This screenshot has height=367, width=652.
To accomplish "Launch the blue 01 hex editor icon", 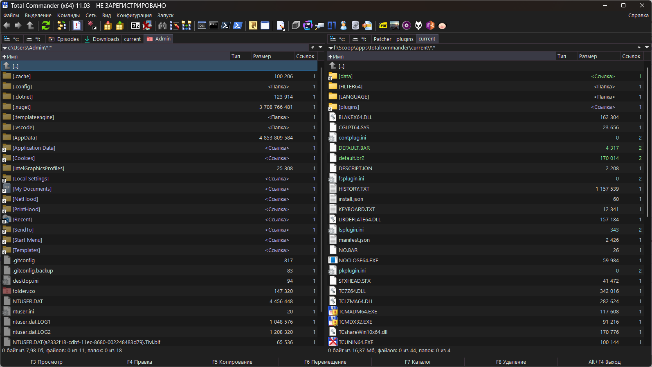I will pyautogui.click(x=332, y=25).
